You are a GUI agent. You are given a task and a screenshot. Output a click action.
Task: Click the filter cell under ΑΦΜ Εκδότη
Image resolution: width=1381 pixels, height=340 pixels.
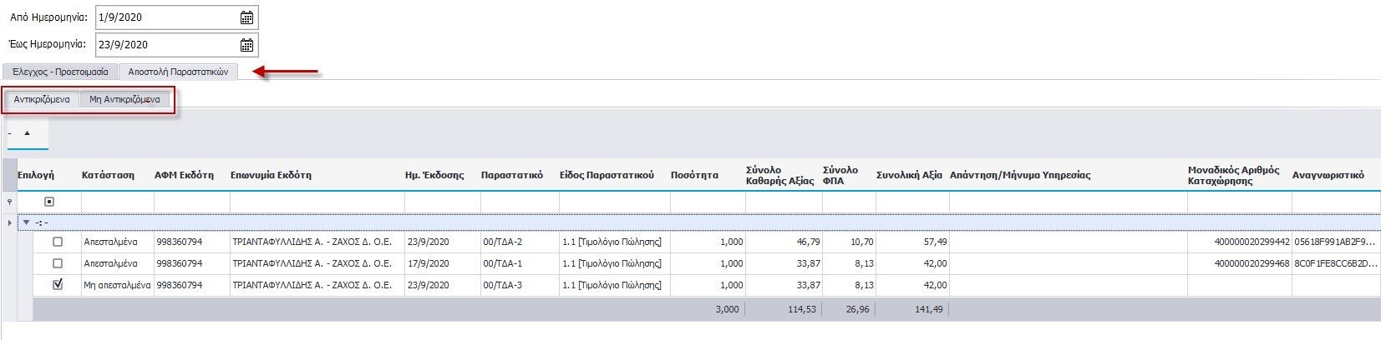(x=191, y=202)
